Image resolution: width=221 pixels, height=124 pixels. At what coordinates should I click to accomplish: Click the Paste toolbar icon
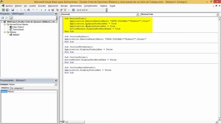pyautogui.click(x=25, y=10)
